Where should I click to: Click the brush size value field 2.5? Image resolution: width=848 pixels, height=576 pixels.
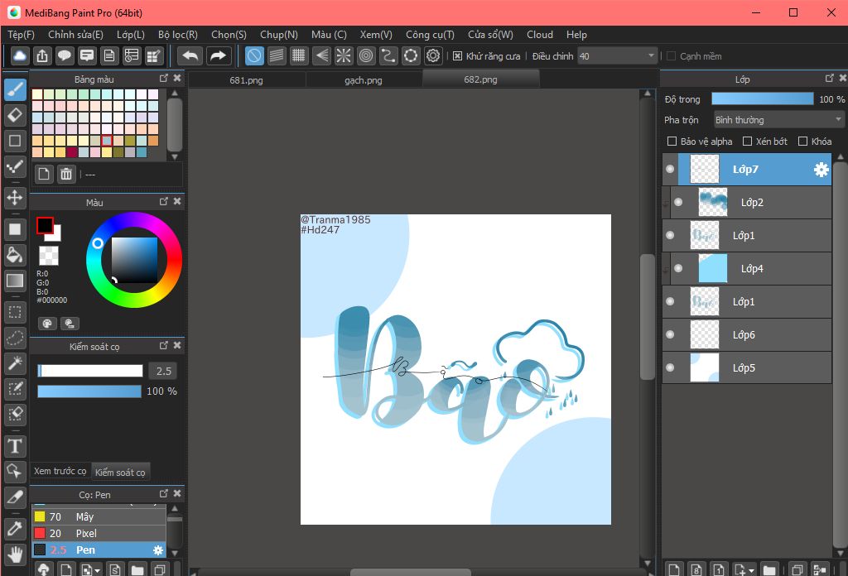point(163,371)
